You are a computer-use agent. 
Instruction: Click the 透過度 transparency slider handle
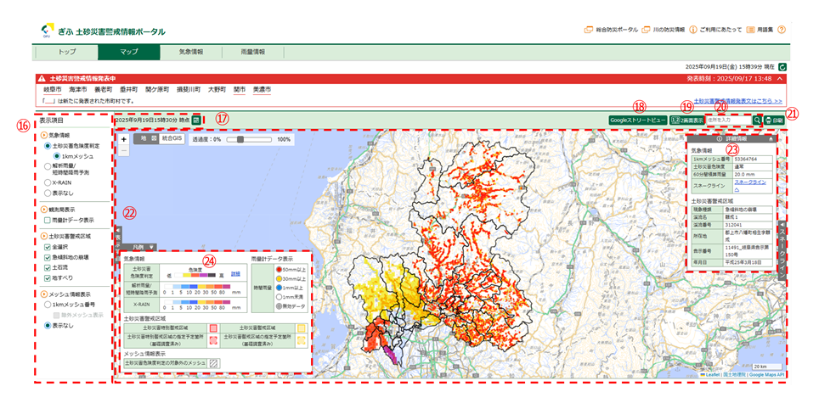tap(241, 138)
